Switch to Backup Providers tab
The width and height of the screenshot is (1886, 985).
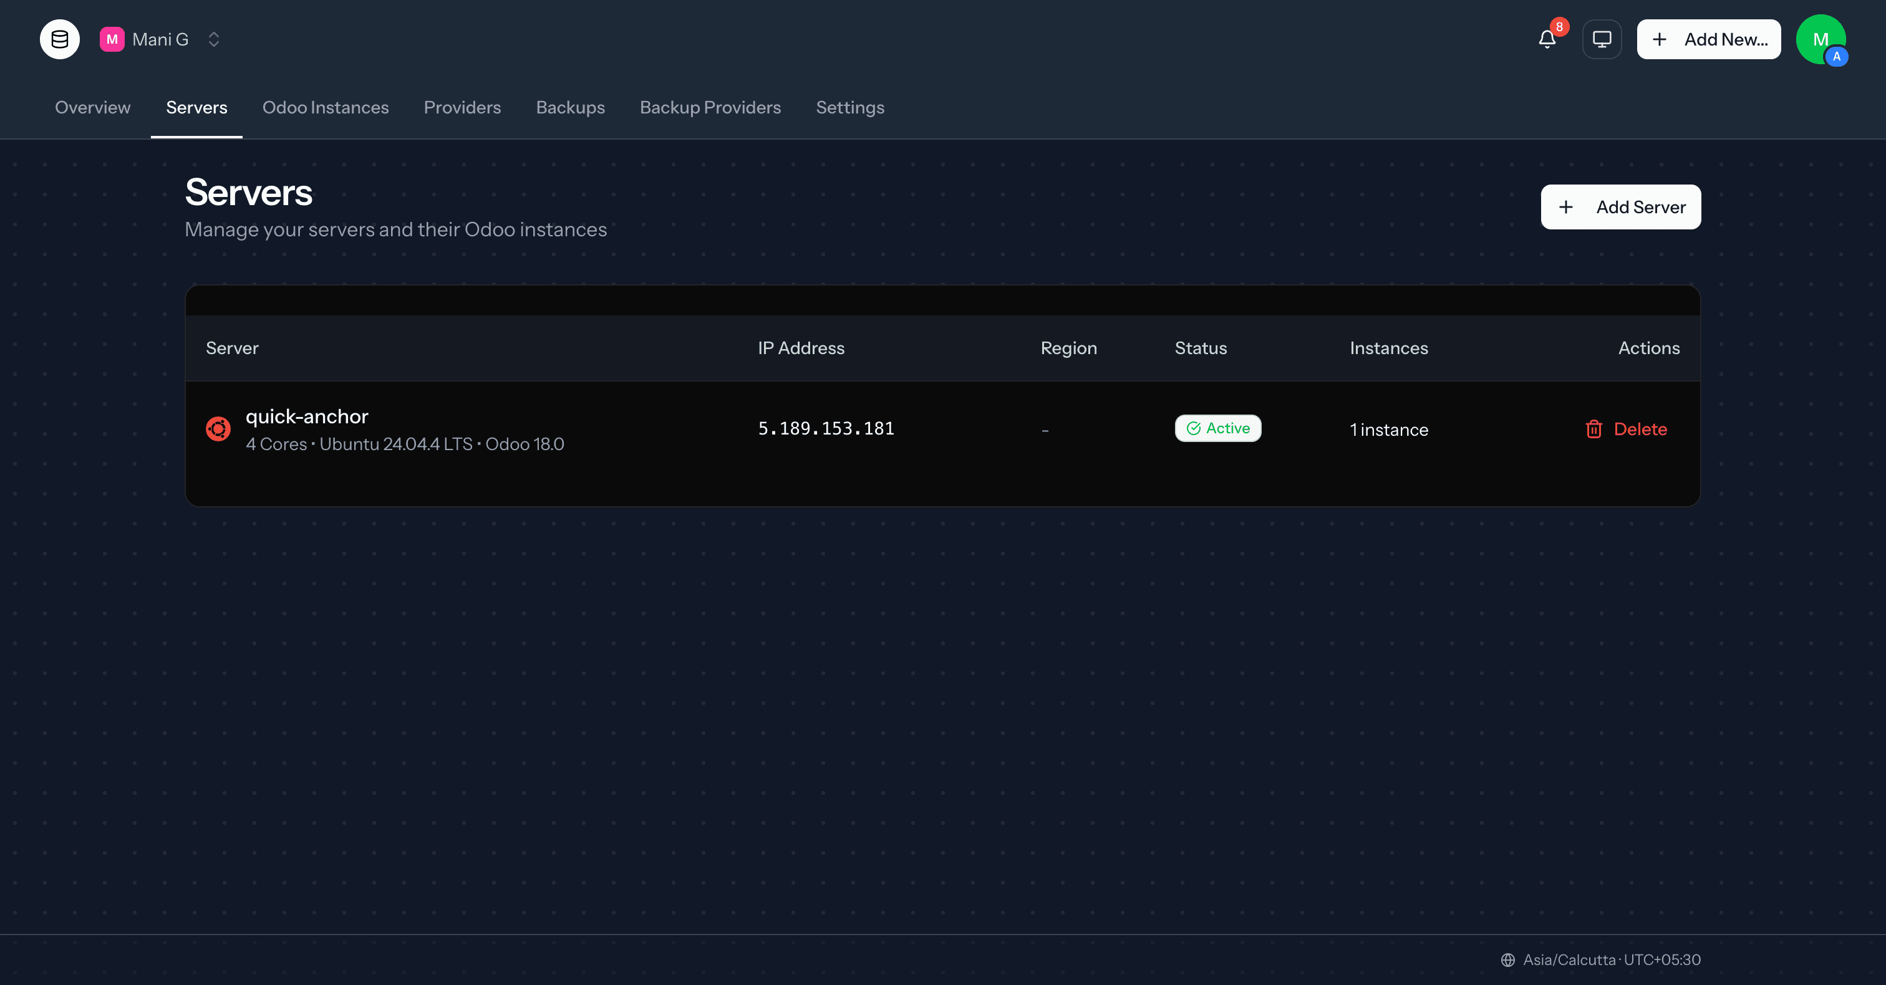710,108
